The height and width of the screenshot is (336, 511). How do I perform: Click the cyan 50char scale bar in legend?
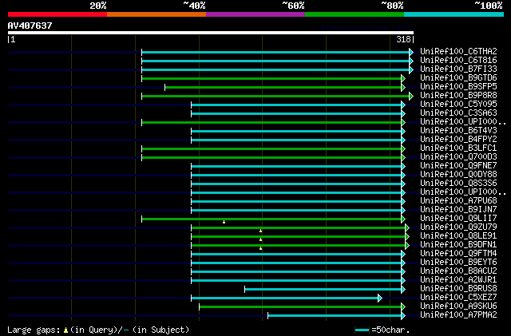tap(362, 330)
